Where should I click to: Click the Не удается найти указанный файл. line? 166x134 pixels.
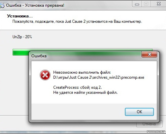tap(85, 92)
